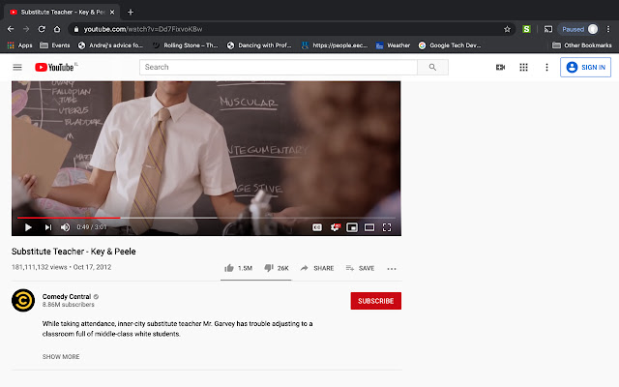The height and width of the screenshot is (387, 619).
Task: Open the https://people.eec bookmark
Action: pyautogui.click(x=335, y=45)
